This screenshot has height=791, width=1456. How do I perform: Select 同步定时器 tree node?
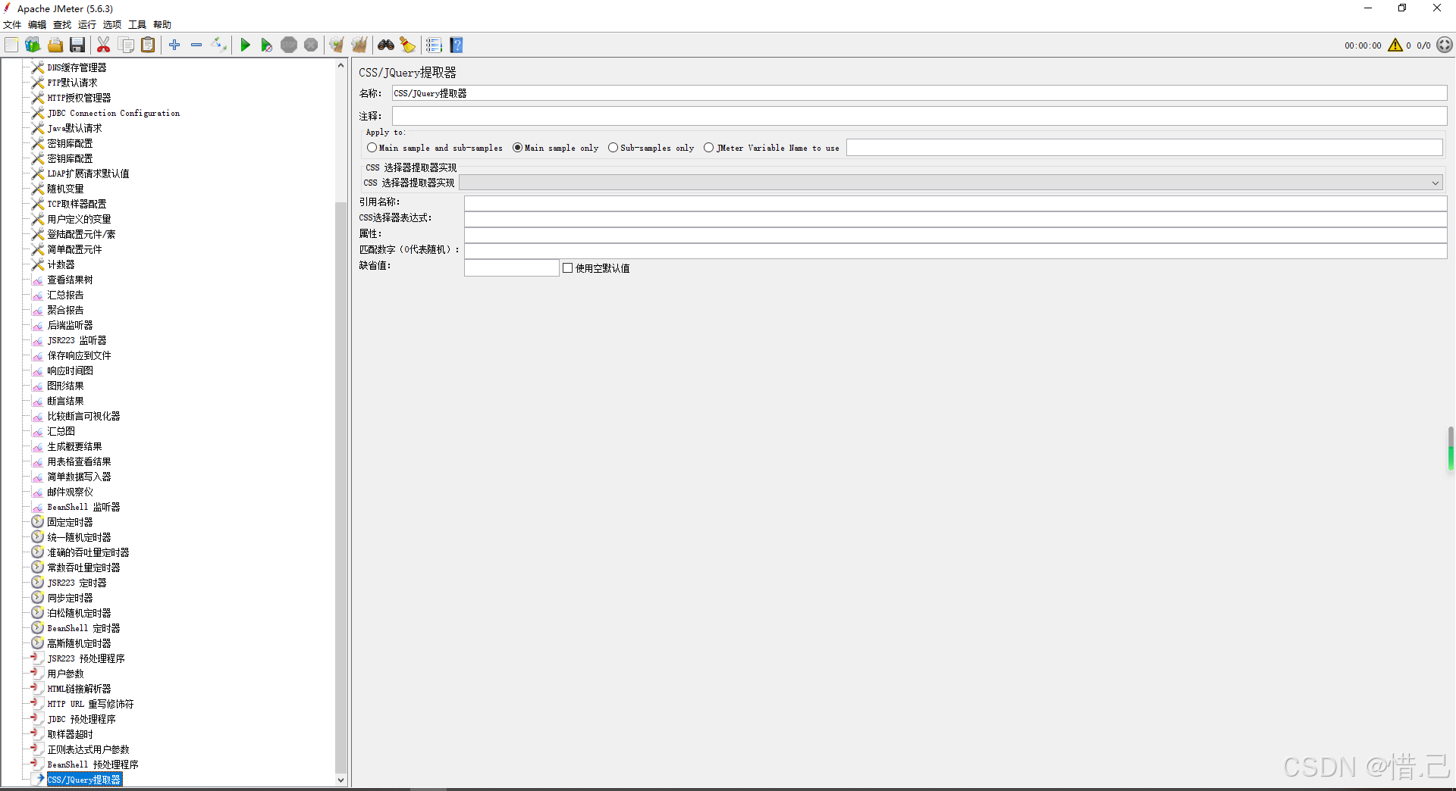click(x=70, y=598)
